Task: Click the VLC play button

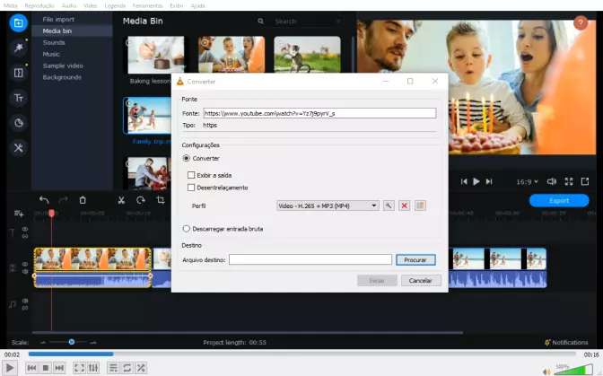Action: pyautogui.click(x=10, y=368)
